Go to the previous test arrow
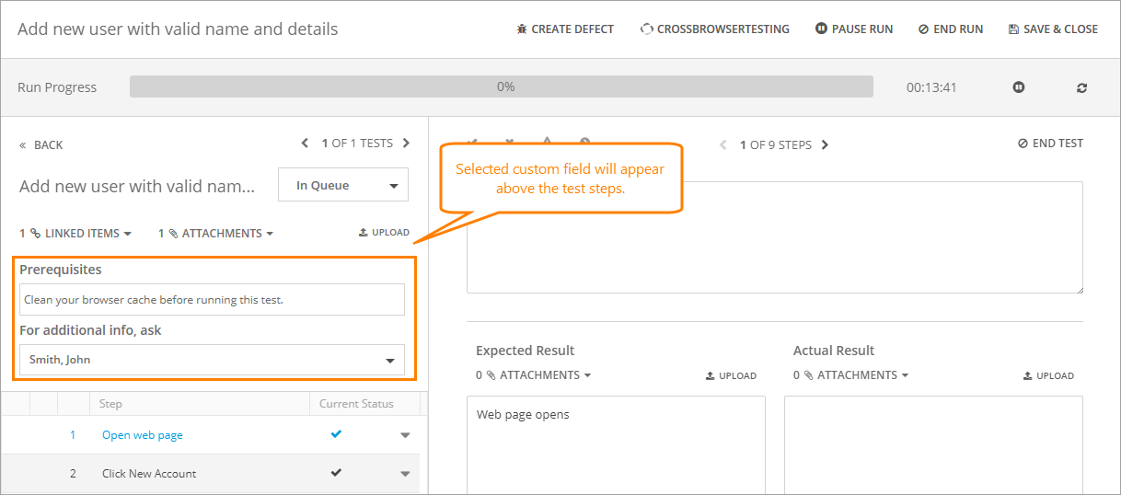Screen dimensions: 1121x495 306,144
